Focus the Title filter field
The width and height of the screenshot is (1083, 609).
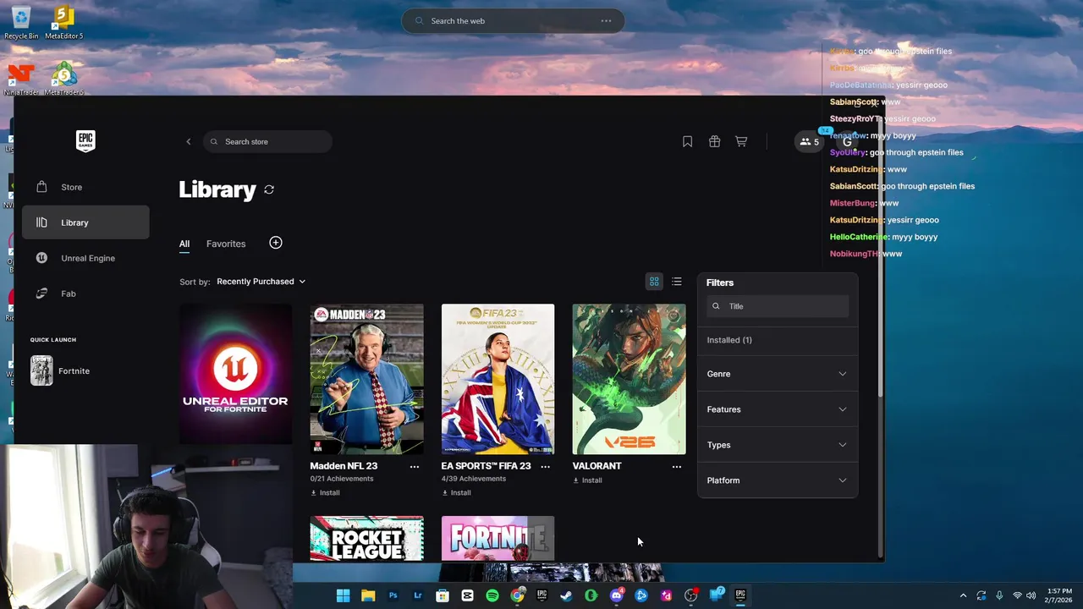778,306
